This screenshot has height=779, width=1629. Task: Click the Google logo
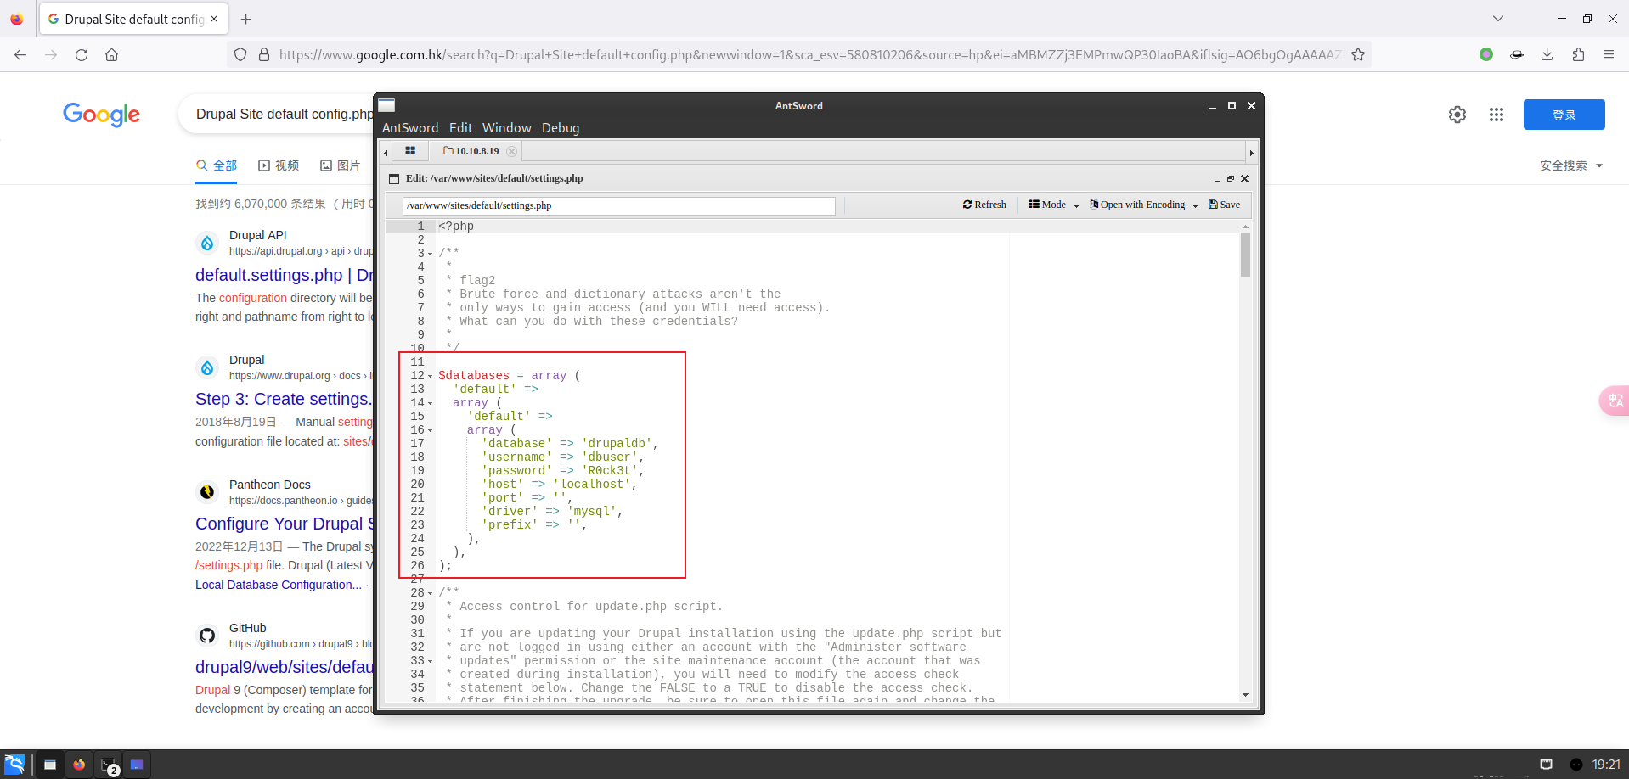pos(101,115)
